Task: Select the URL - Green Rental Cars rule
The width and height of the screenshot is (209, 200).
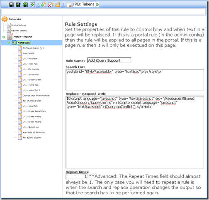Action: tap(34, 111)
